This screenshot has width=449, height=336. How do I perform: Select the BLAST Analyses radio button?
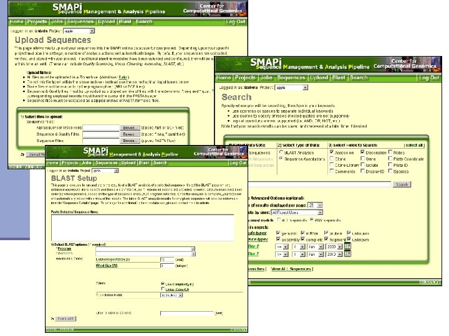pos(281,152)
